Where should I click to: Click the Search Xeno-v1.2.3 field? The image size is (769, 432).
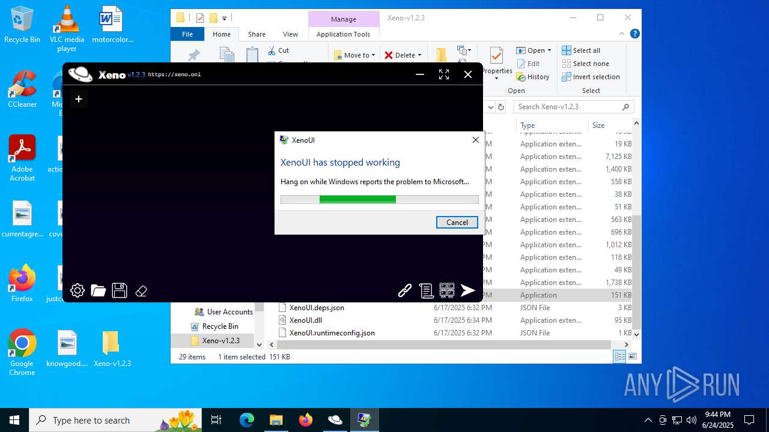point(574,107)
